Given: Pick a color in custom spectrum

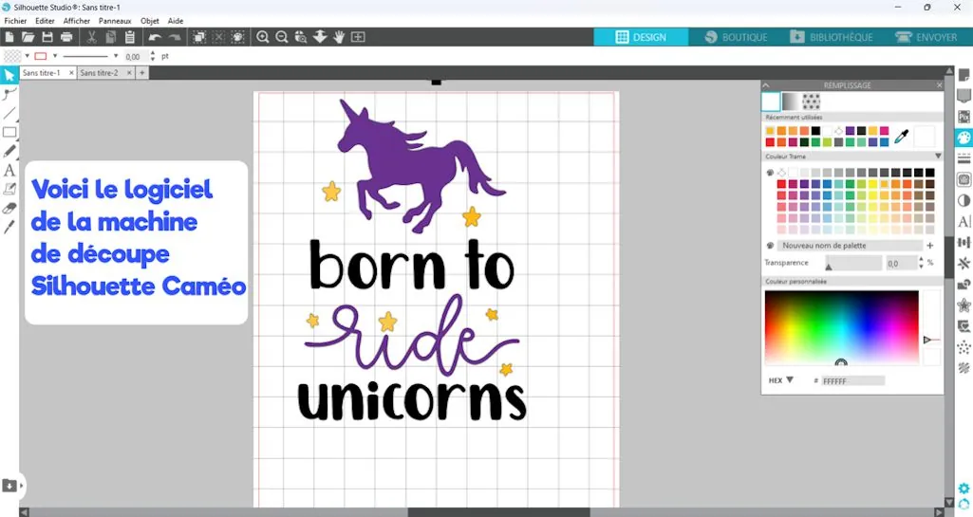Looking at the screenshot, I should (841, 327).
